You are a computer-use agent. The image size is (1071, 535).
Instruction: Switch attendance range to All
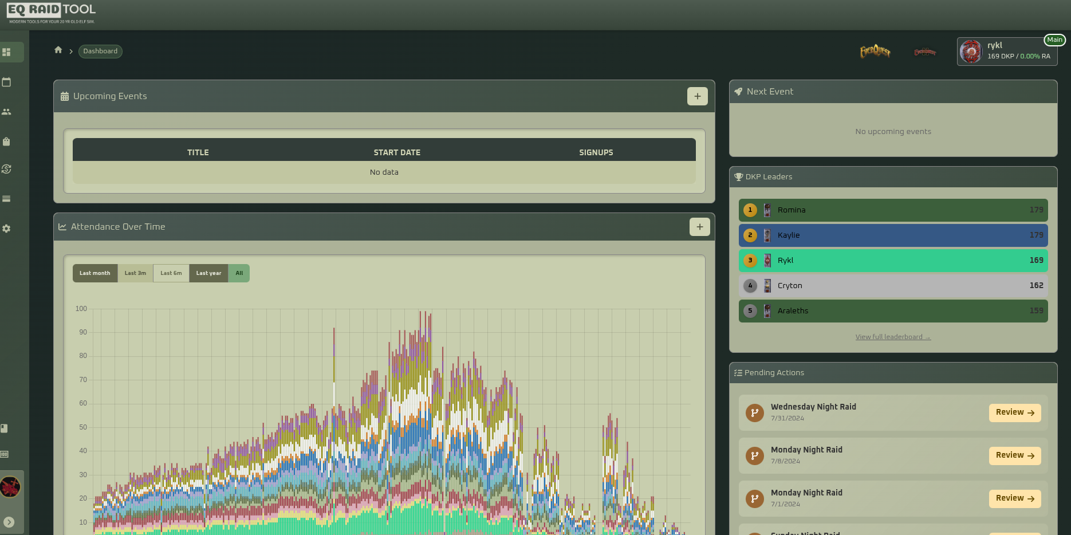click(x=239, y=273)
